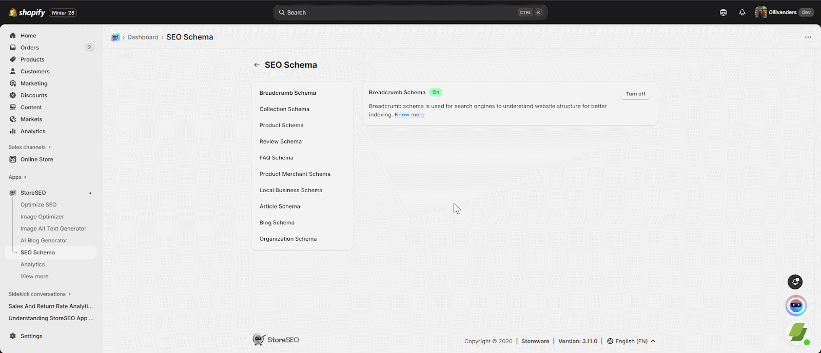This screenshot has height=353, width=821.
Task: Click the dev badge next to Ollivanders
Action: pos(806,12)
